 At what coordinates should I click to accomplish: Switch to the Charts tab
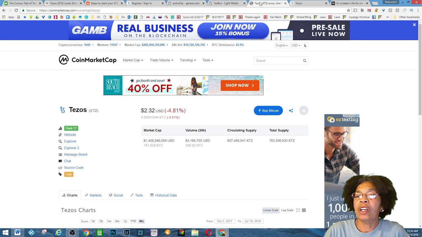click(x=70, y=195)
